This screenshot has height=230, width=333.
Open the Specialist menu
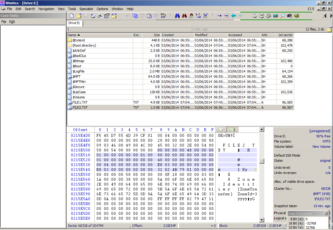(x=86, y=9)
